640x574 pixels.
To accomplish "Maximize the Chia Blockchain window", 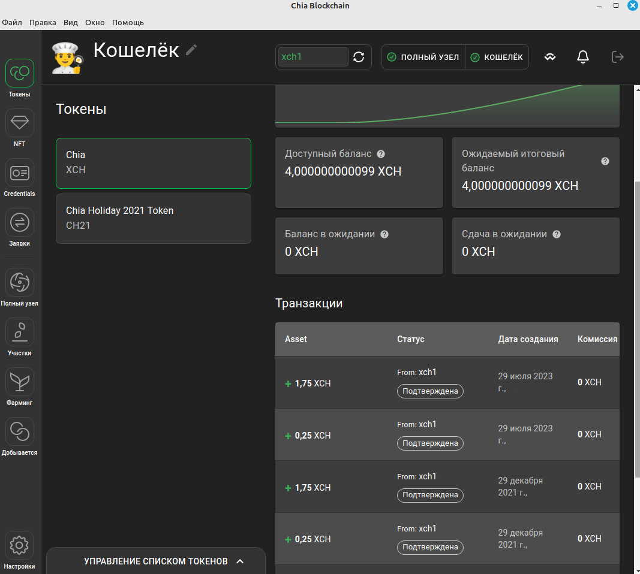I will click(x=616, y=6).
